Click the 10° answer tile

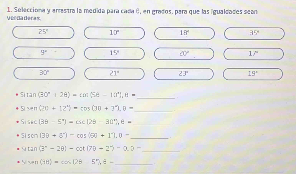click(114, 33)
